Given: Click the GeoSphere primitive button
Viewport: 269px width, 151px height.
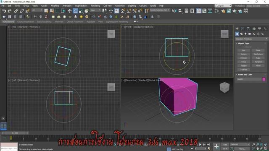Looking at the screenshot, I should coord(258,54).
